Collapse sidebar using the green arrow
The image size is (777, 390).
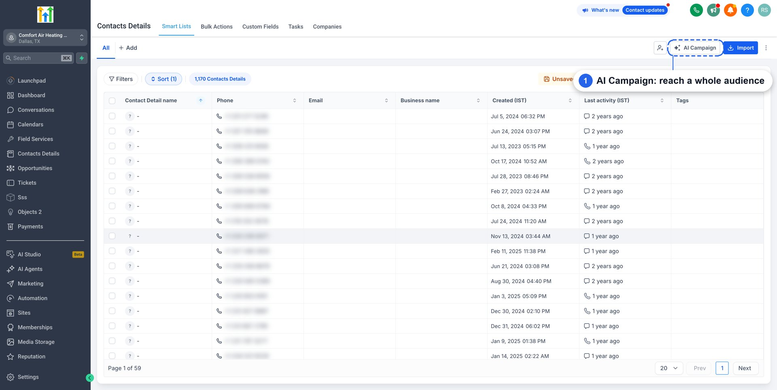pyautogui.click(x=90, y=378)
